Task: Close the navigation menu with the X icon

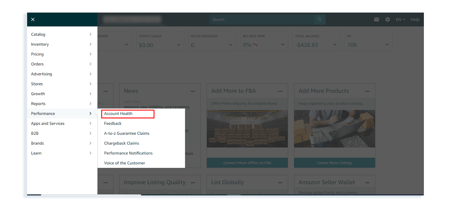Action: pos(33,19)
